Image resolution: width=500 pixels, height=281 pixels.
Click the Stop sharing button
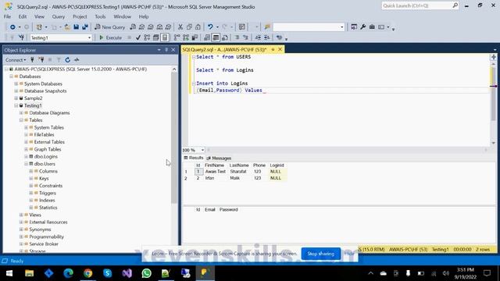click(x=321, y=254)
